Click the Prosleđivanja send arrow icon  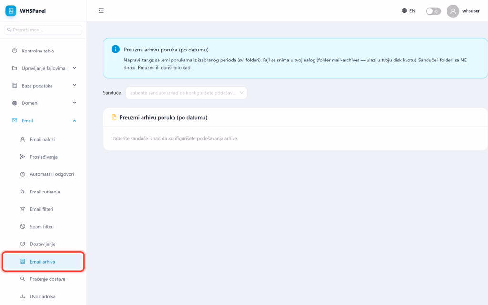pyautogui.click(x=23, y=157)
